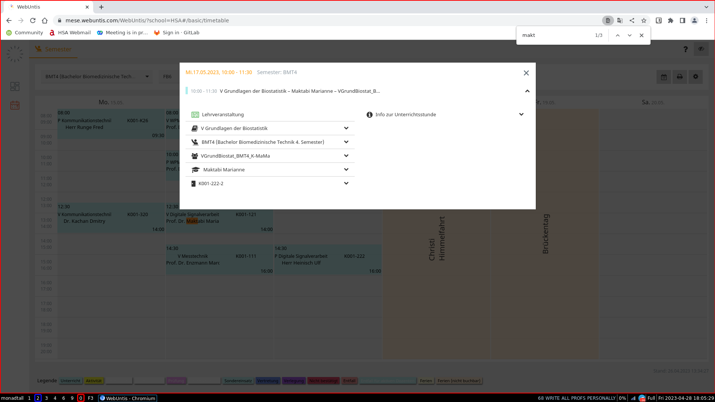Open the Community bookmark

(25, 33)
